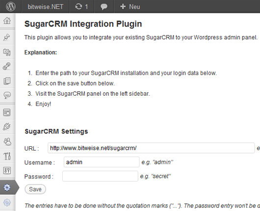Open the Users icon in sidebar

tap(7, 141)
